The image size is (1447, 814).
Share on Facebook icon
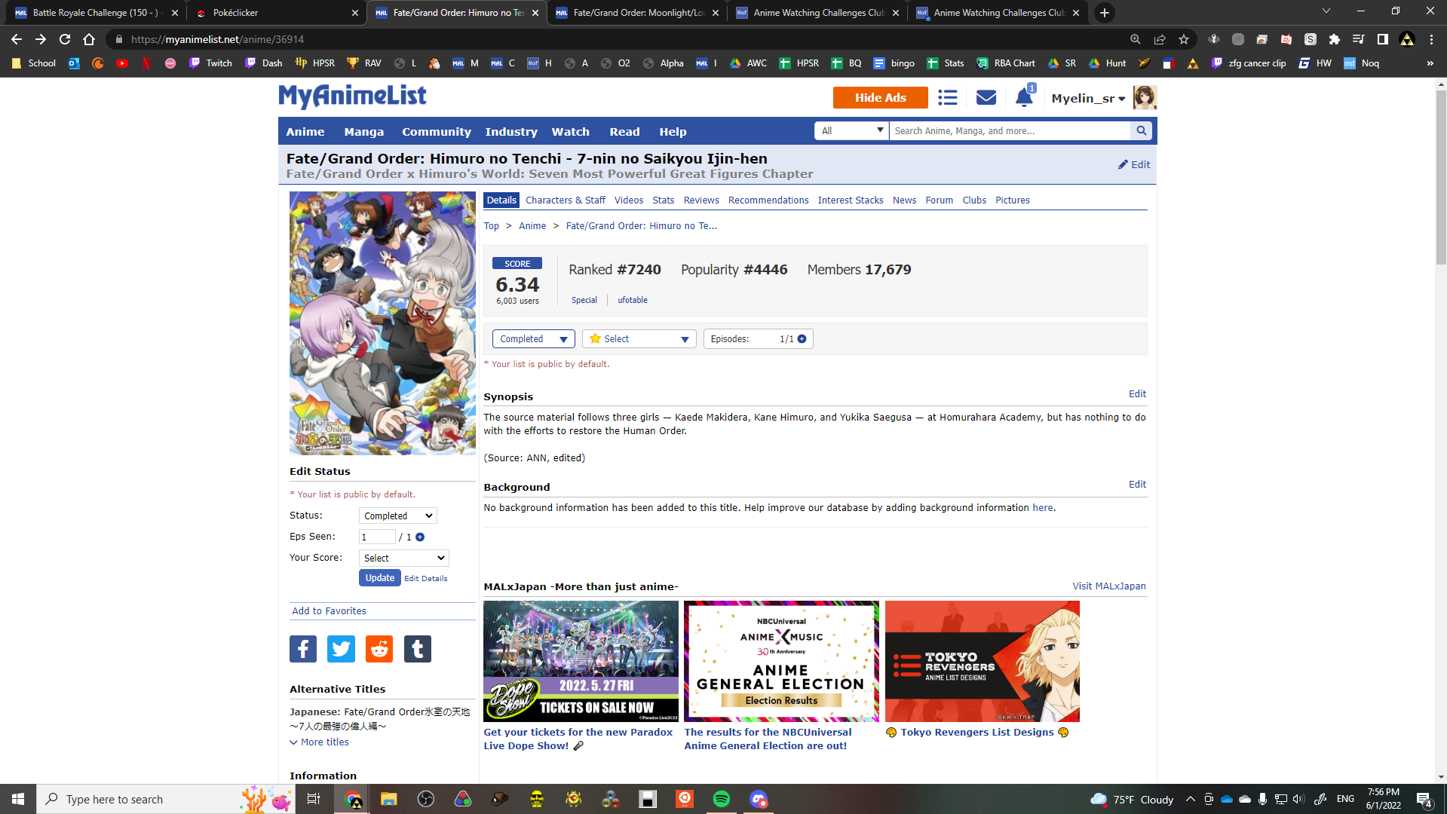point(303,649)
